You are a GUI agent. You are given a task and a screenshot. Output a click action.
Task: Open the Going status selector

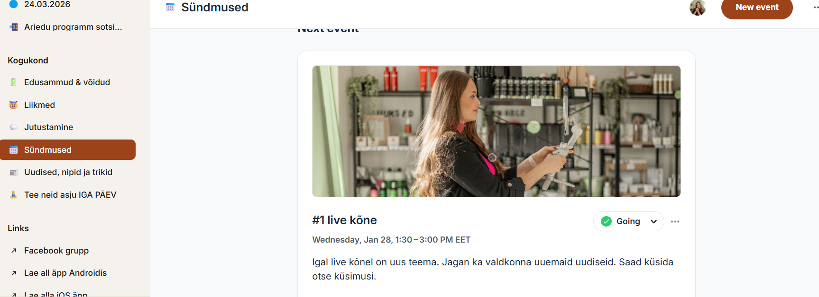point(628,221)
